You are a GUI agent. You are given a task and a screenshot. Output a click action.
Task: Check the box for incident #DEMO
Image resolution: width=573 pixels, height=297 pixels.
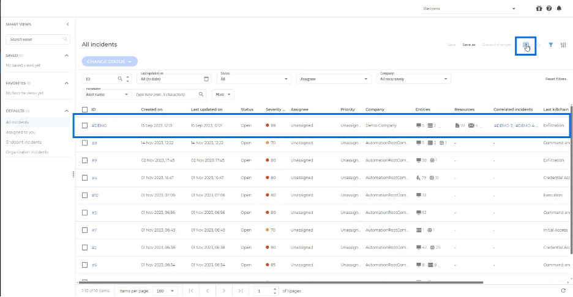pos(85,125)
